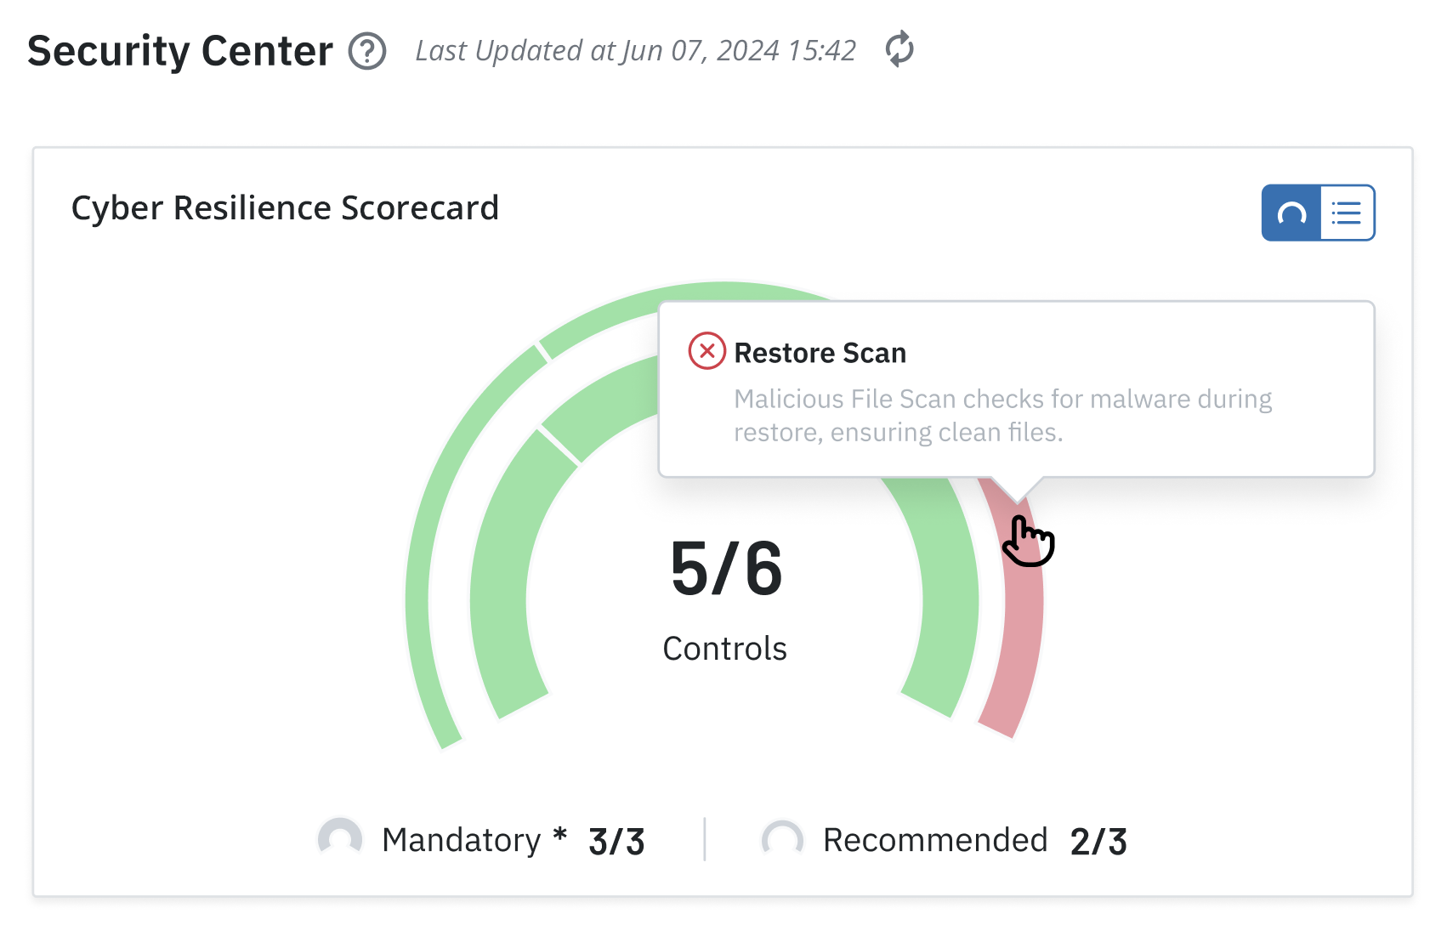Refresh the Security Center data
This screenshot has width=1447, height=925.
(x=899, y=51)
